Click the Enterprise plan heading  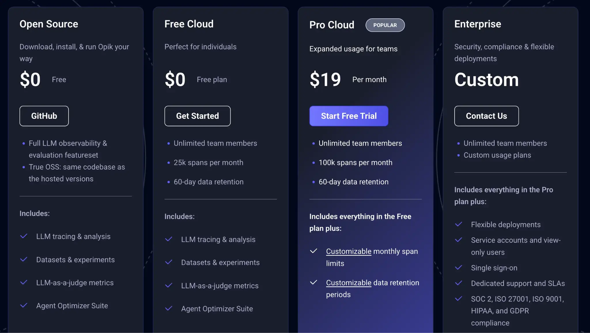[477, 24]
